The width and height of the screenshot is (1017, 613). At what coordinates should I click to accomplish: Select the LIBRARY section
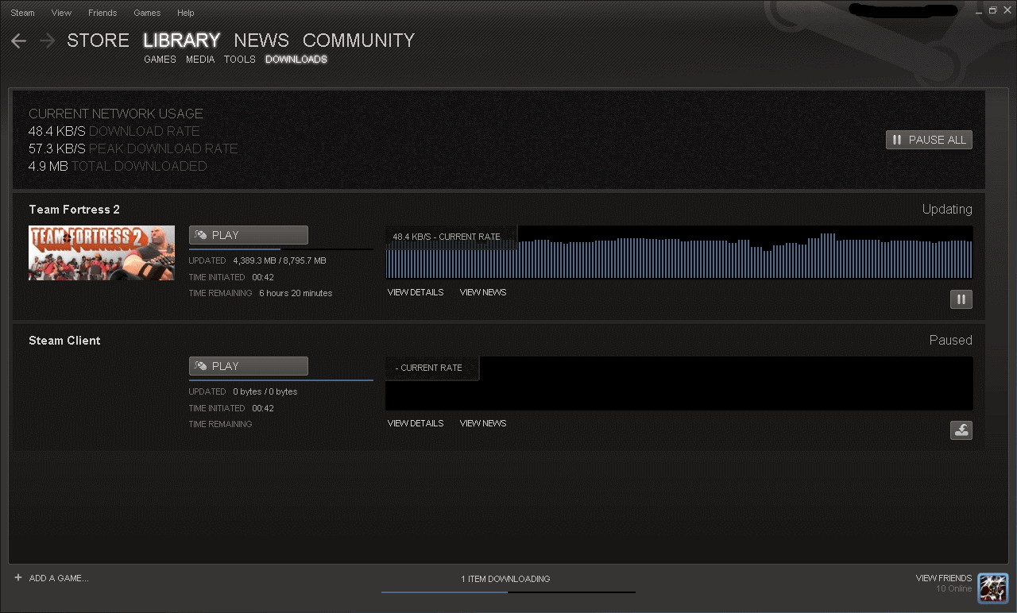pos(181,40)
